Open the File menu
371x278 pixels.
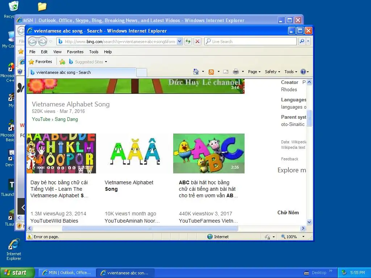tap(32, 52)
